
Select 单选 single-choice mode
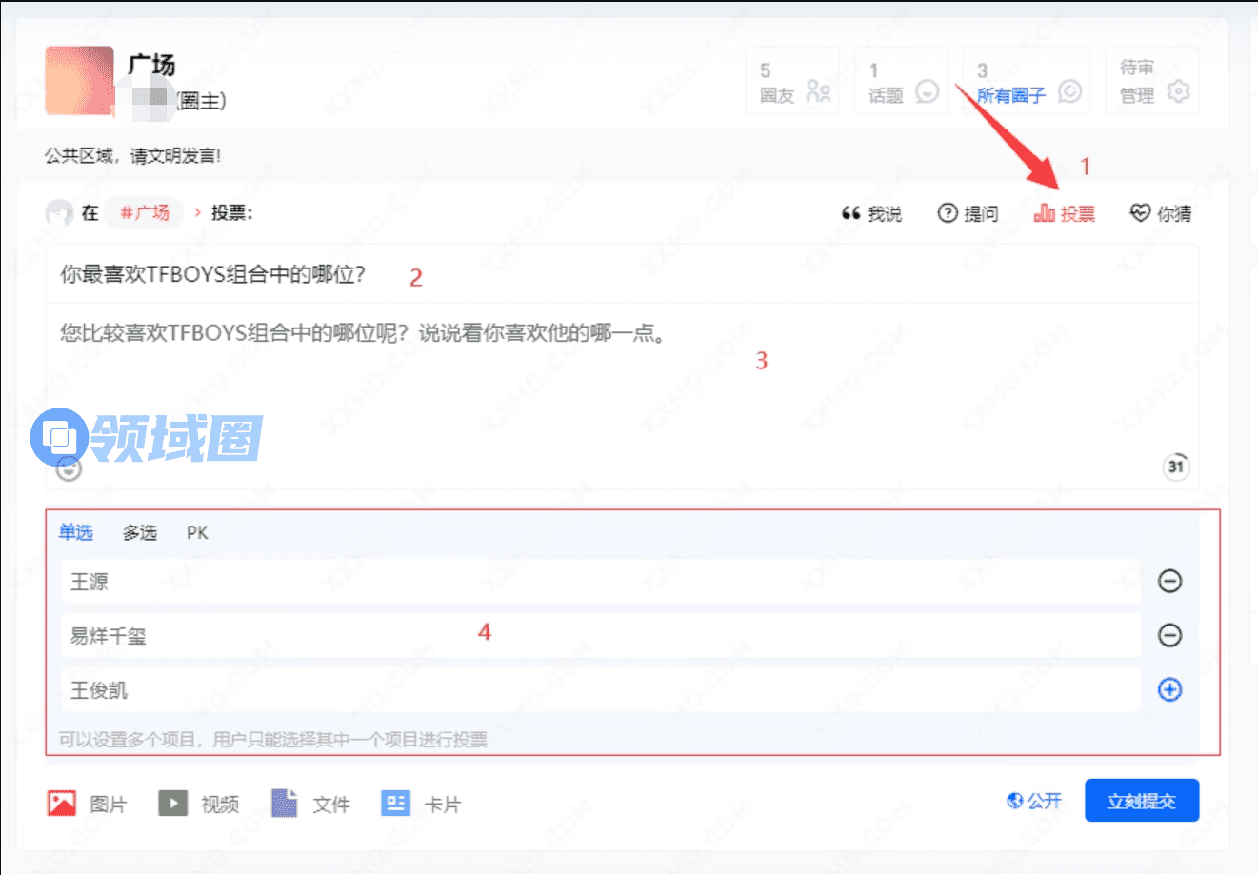[x=76, y=532]
